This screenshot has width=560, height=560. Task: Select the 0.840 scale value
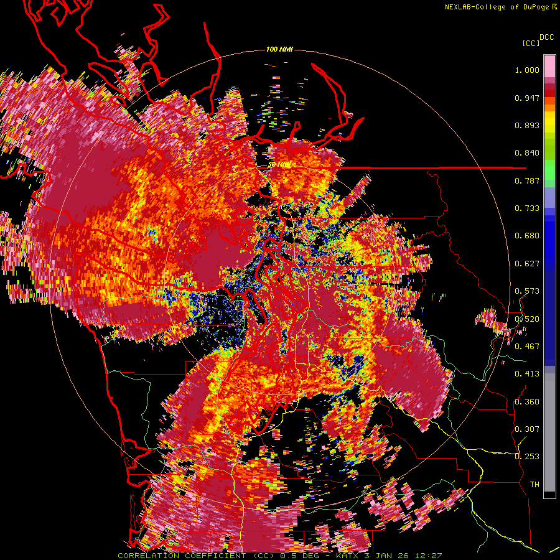[x=527, y=153]
